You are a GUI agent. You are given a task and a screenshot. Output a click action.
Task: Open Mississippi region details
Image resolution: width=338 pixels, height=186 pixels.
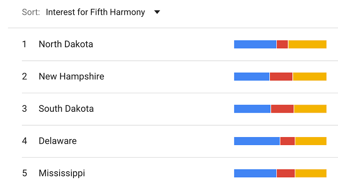62,173
